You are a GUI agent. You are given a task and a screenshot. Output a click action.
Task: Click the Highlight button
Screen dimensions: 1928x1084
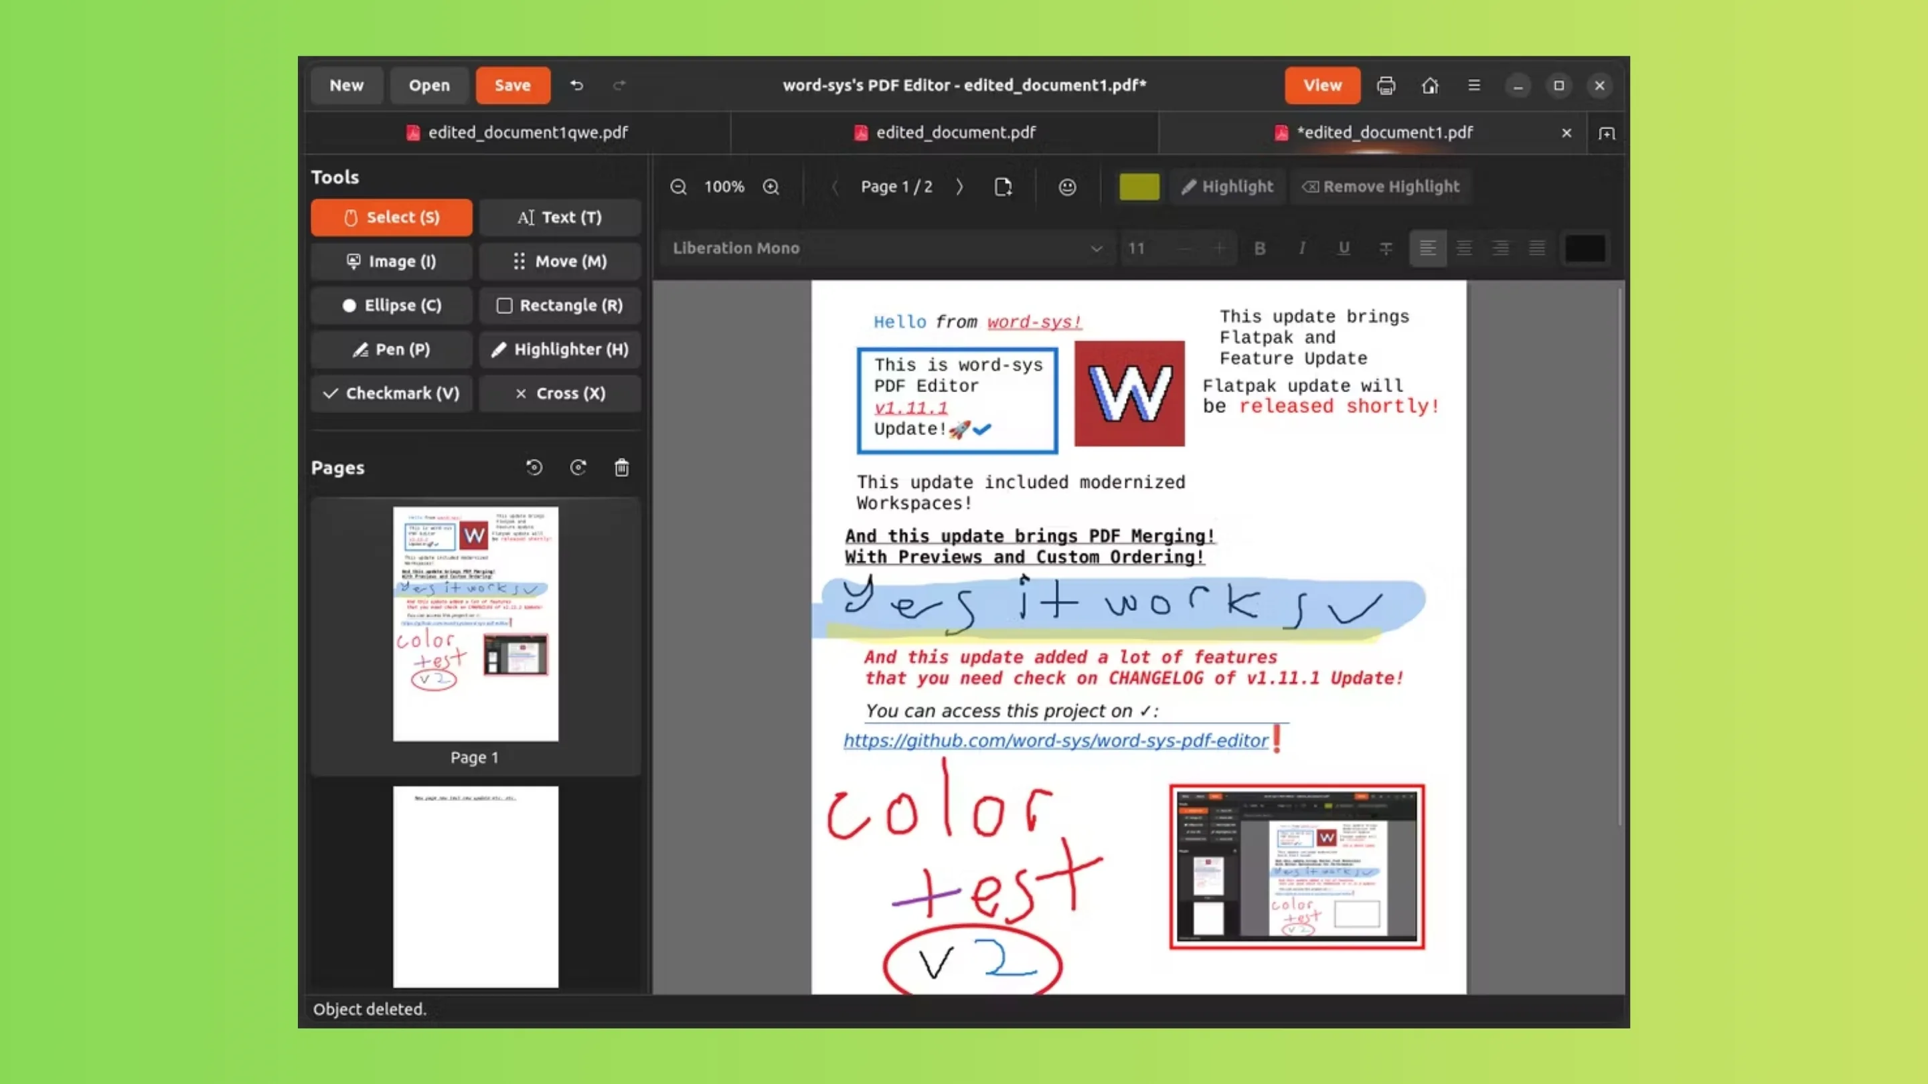1228,187
